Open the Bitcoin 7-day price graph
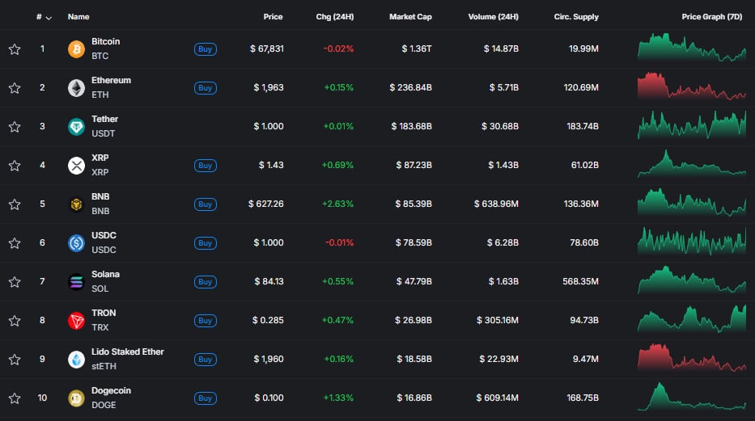The width and height of the screenshot is (755, 421). click(x=692, y=48)
